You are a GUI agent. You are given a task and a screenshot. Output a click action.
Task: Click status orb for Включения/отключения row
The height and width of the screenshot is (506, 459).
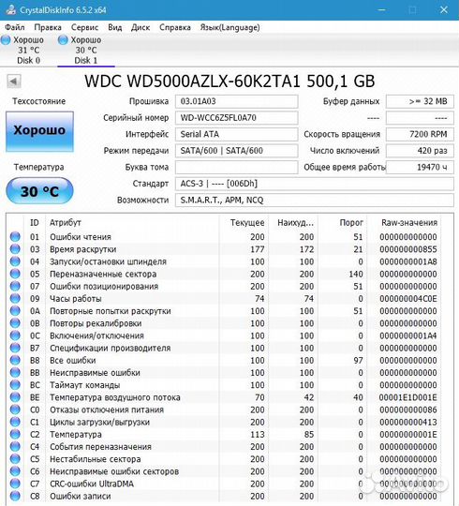coord(15,335)
